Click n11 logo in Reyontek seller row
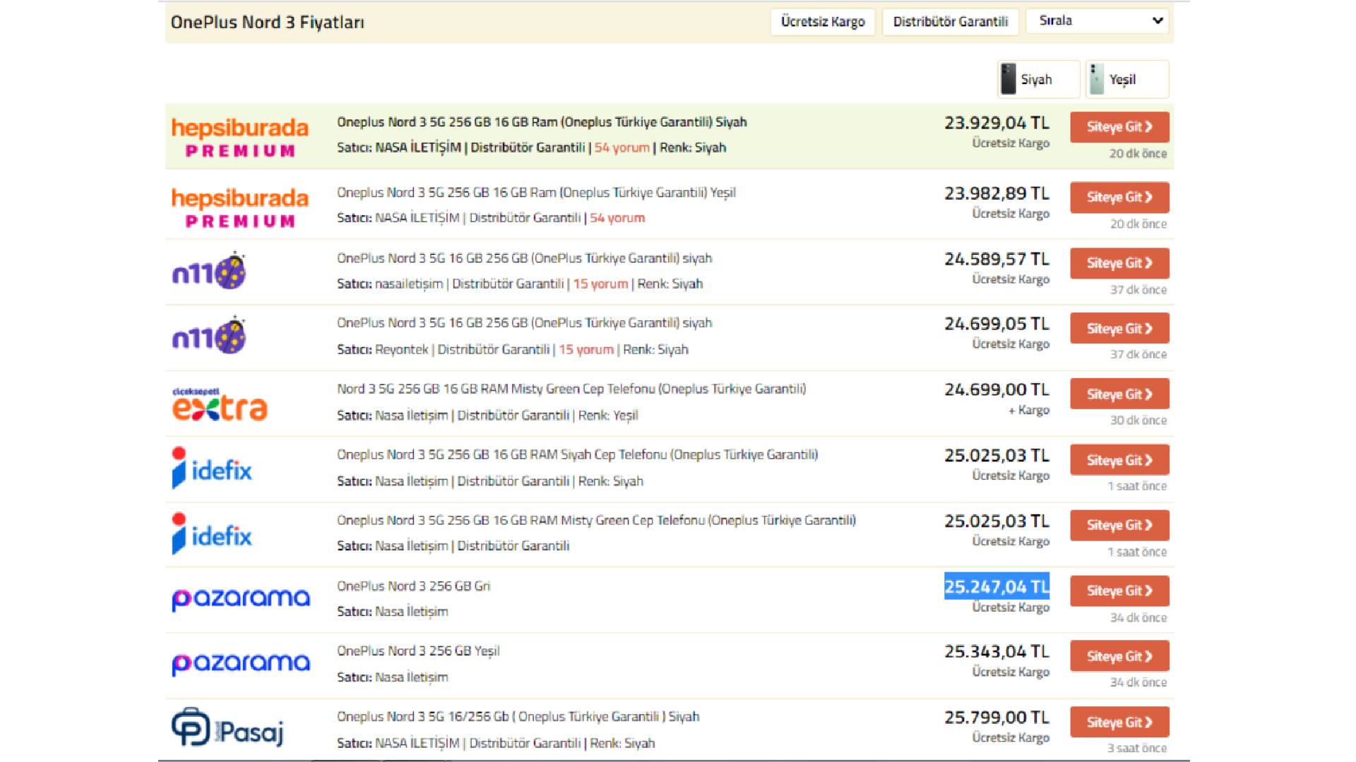The width and height of the screenshot is (1356, 762). (x=209, y=336)
